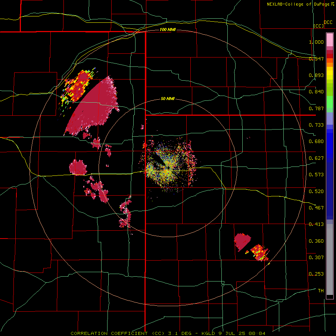Click the 0.360 scale value
336x336 pixels.
(316, 241)
